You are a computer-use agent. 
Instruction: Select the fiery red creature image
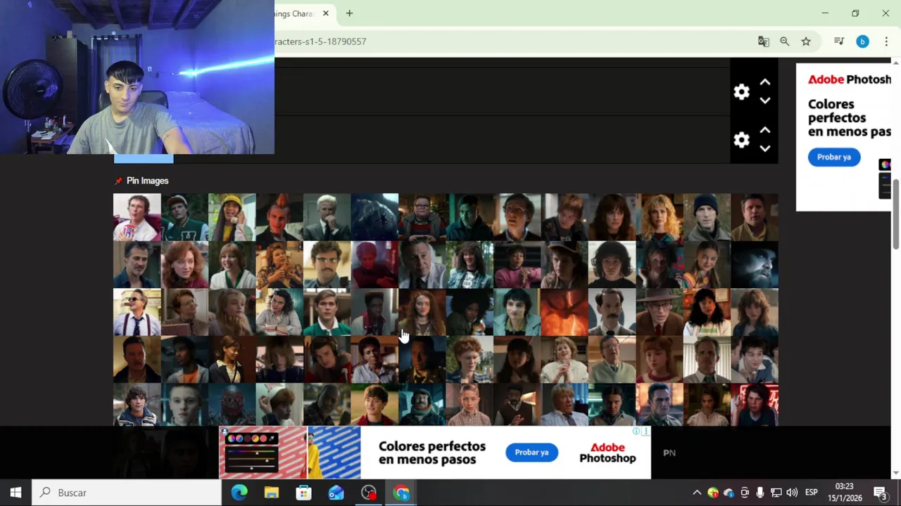coord(565,312)
